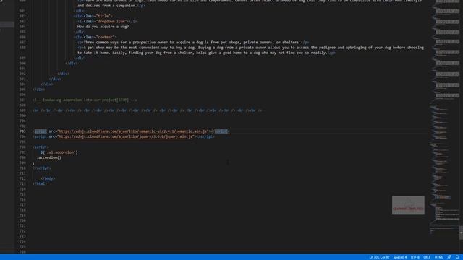
Task: Open the HTML language mode selector
Action: pos(439,257)
